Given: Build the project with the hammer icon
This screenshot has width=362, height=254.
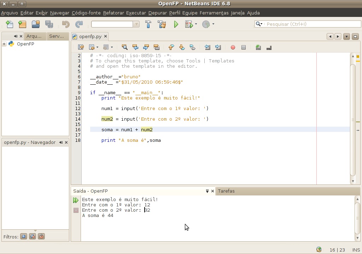Looking at the screenshot, I should [x=148, y=24].
